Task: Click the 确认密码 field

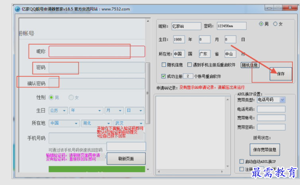Action: [97, 84]
